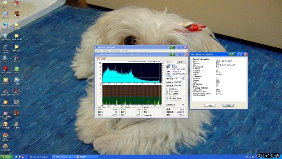Open the first menu in Nero menu bar
The height and width of the screenshot is (159, 282).
(98, 51)
